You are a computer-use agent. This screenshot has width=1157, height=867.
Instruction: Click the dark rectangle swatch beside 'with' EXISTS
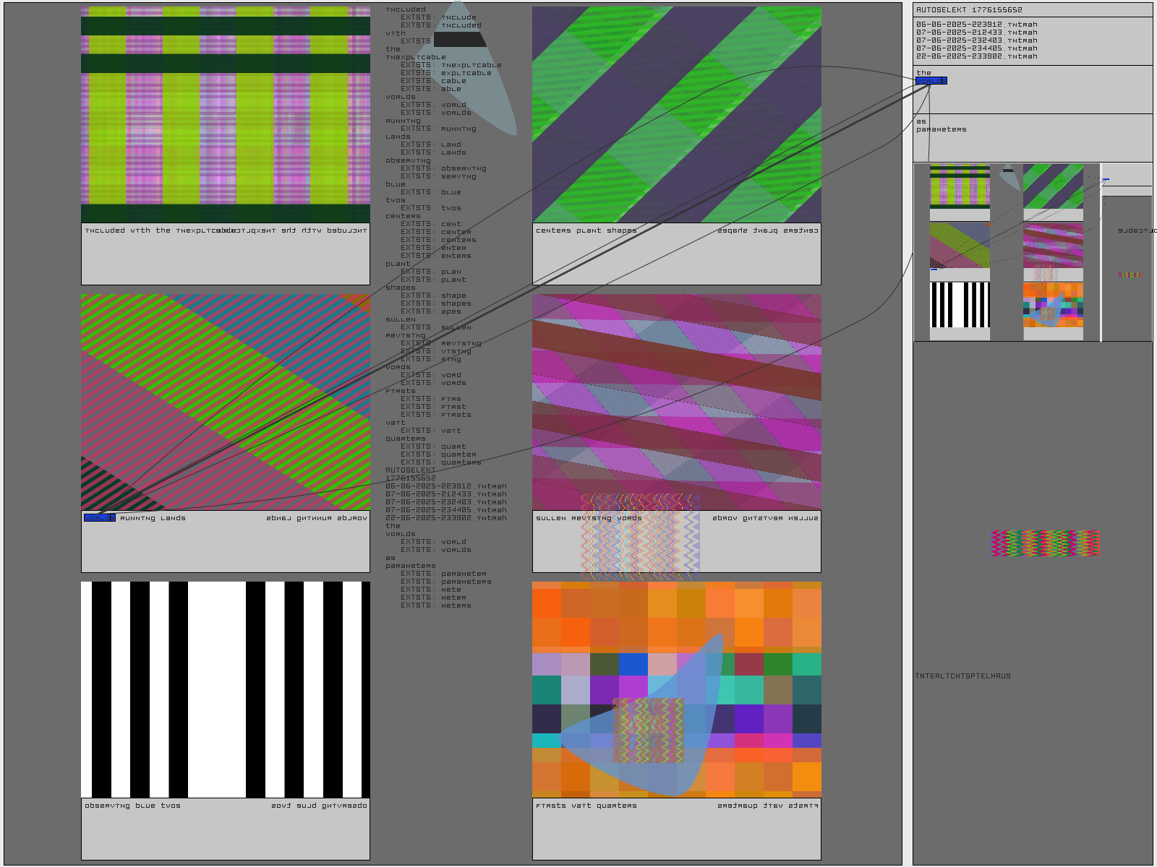click(x=459, y=40)
